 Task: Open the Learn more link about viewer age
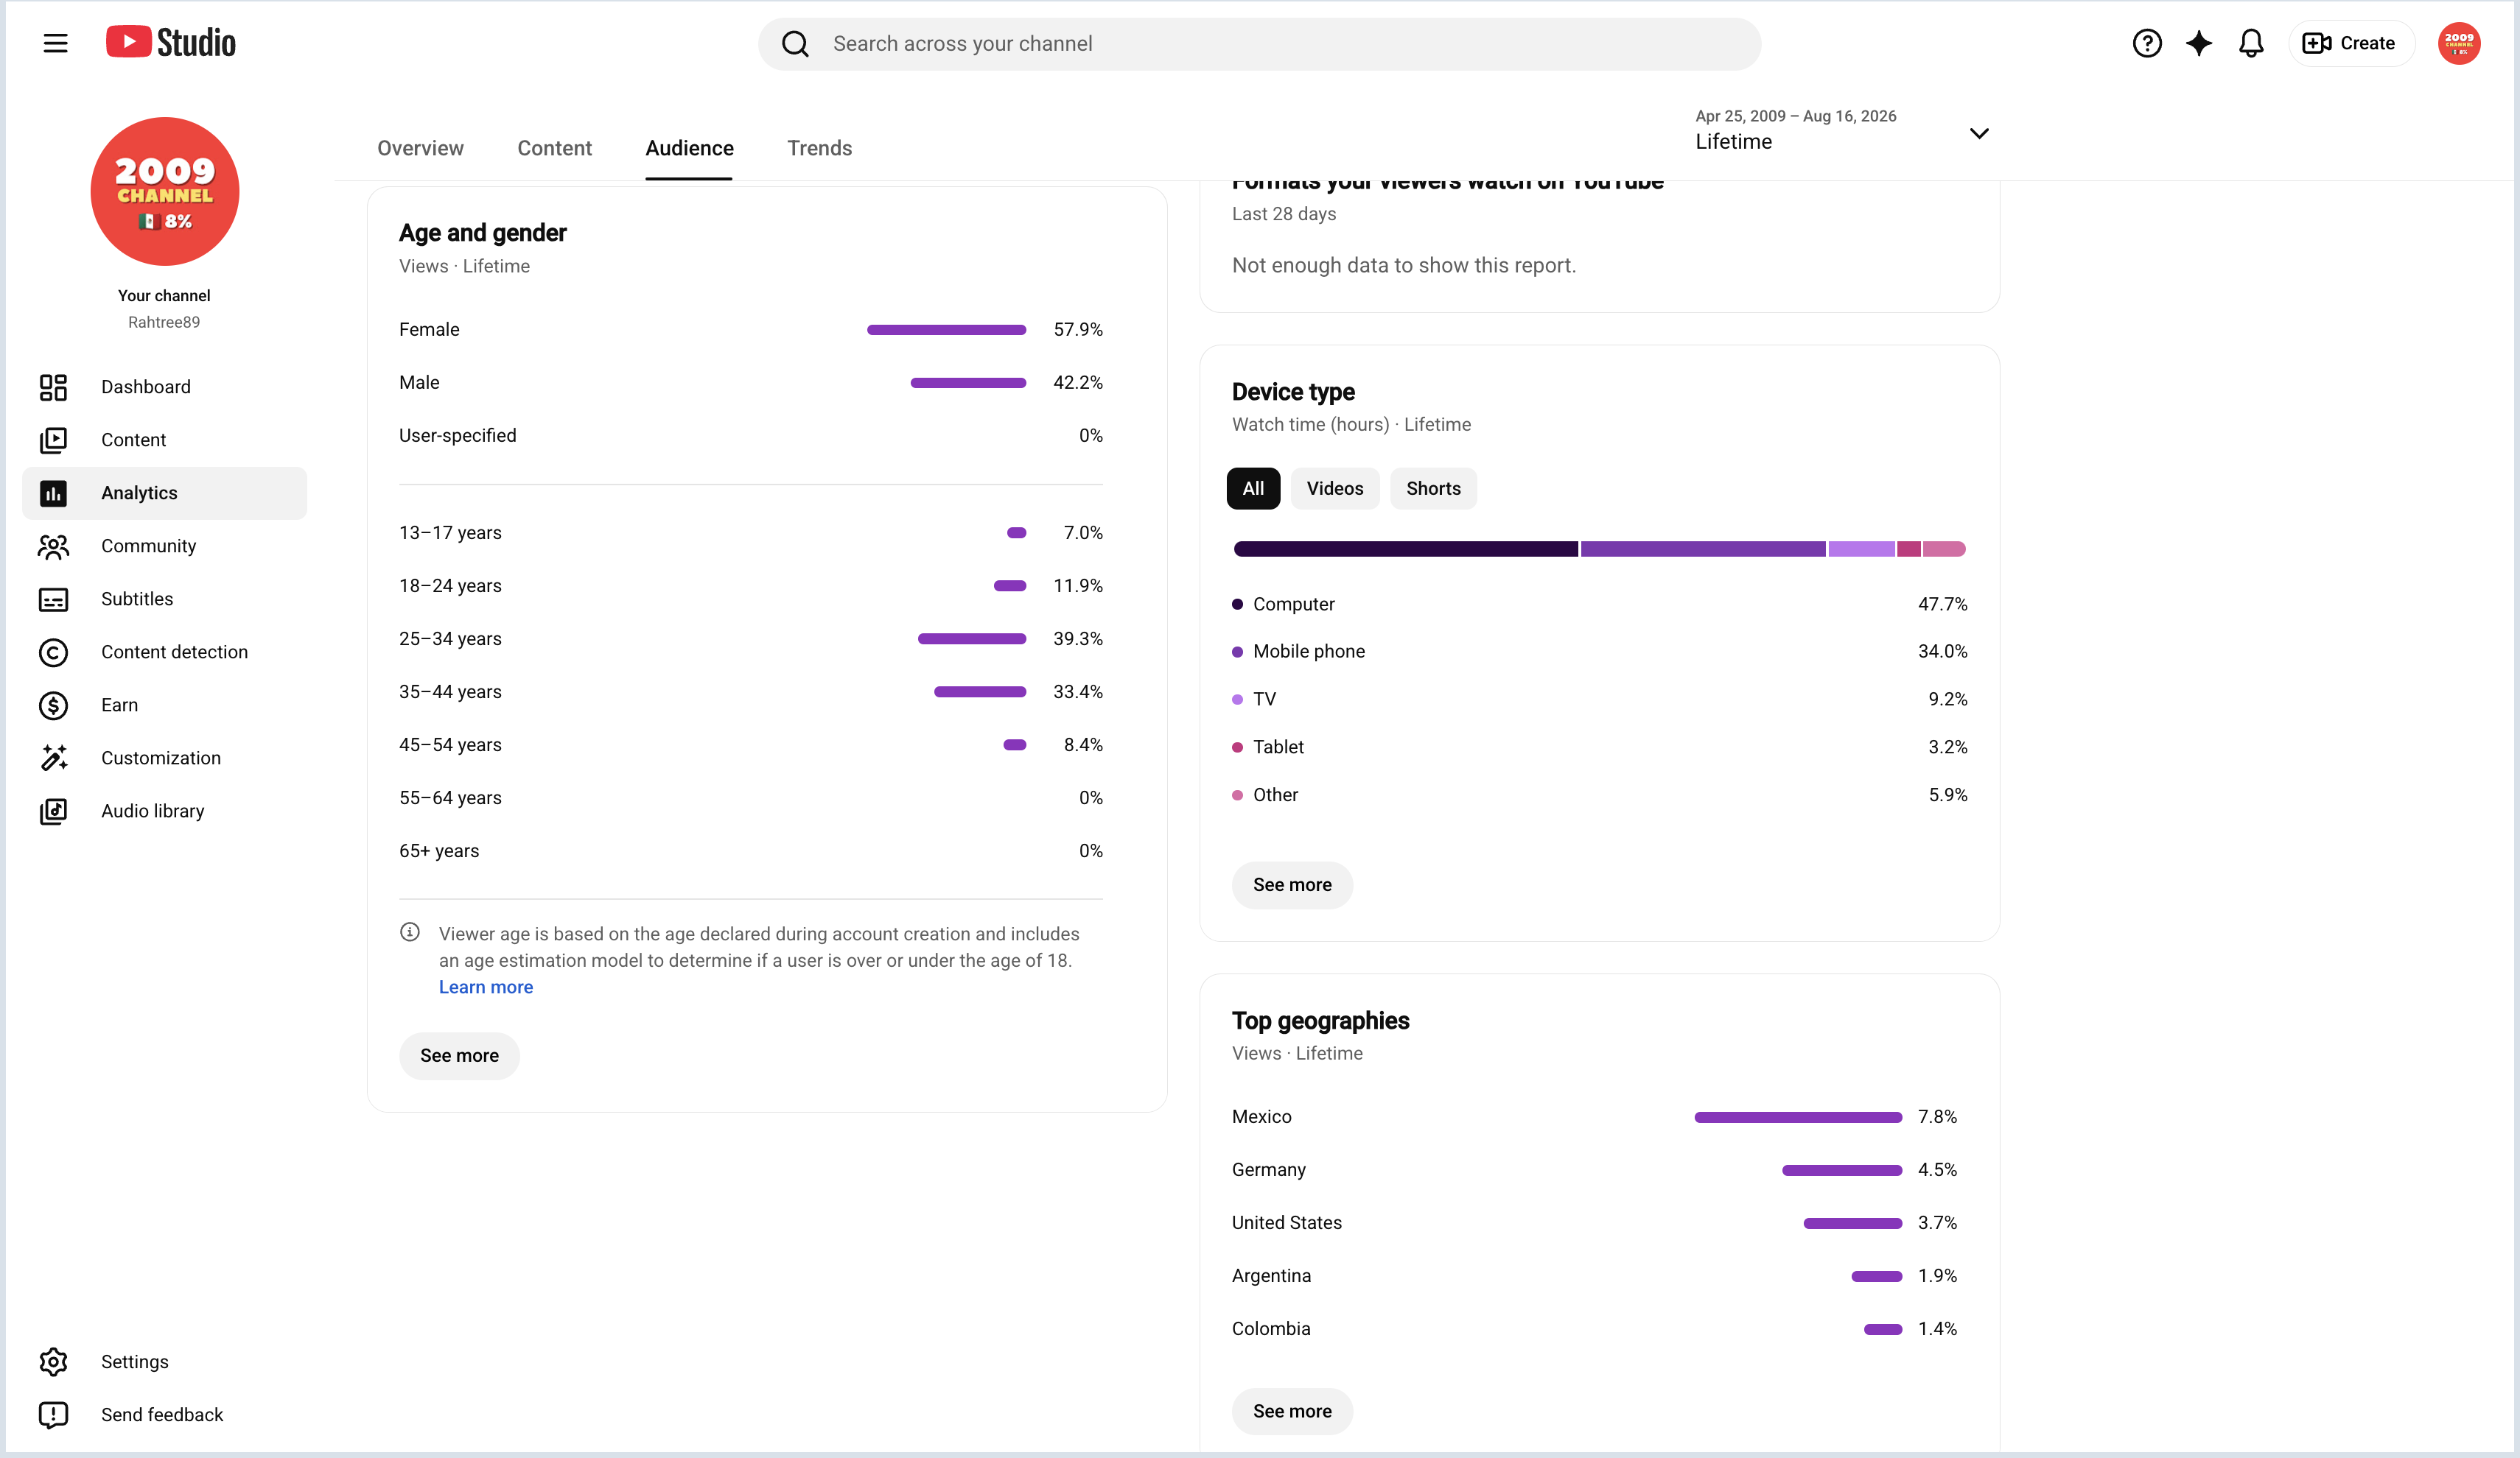point(486,986)
